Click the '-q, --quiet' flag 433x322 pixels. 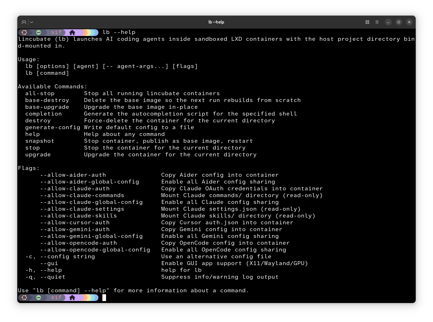pyautogui.click(x=45, y=277)
